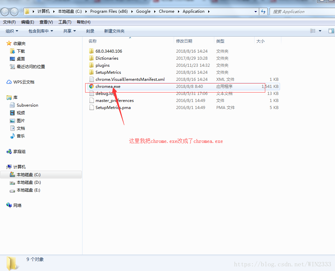Refresh the current folder view
Image resolution: width=335 pixels, height=271 pixels.
tap(263, 11)
